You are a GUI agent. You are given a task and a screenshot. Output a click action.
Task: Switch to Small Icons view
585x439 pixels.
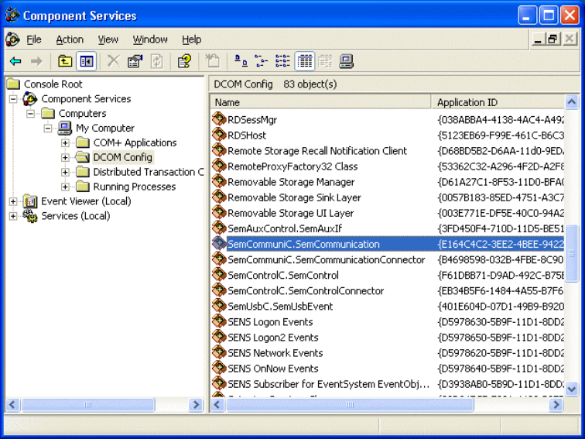[262, 61]
